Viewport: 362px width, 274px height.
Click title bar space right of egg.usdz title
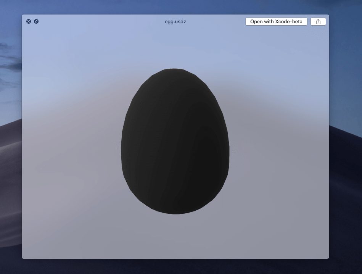pos(217,21)
